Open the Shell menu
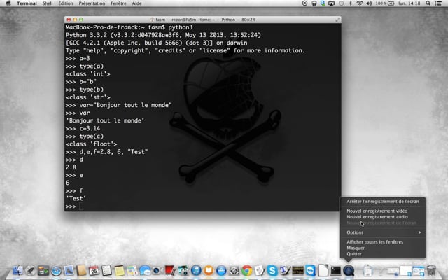Screen dimensions: 448x280 [x=48, y=3]
